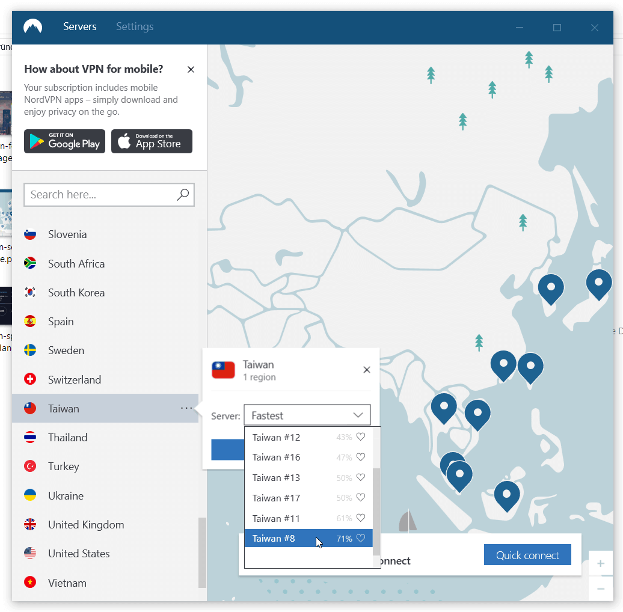Screen dimensions: 623x612
Task: Favorite Taiwan #8 with the heart
Action: tap(361, 538)
